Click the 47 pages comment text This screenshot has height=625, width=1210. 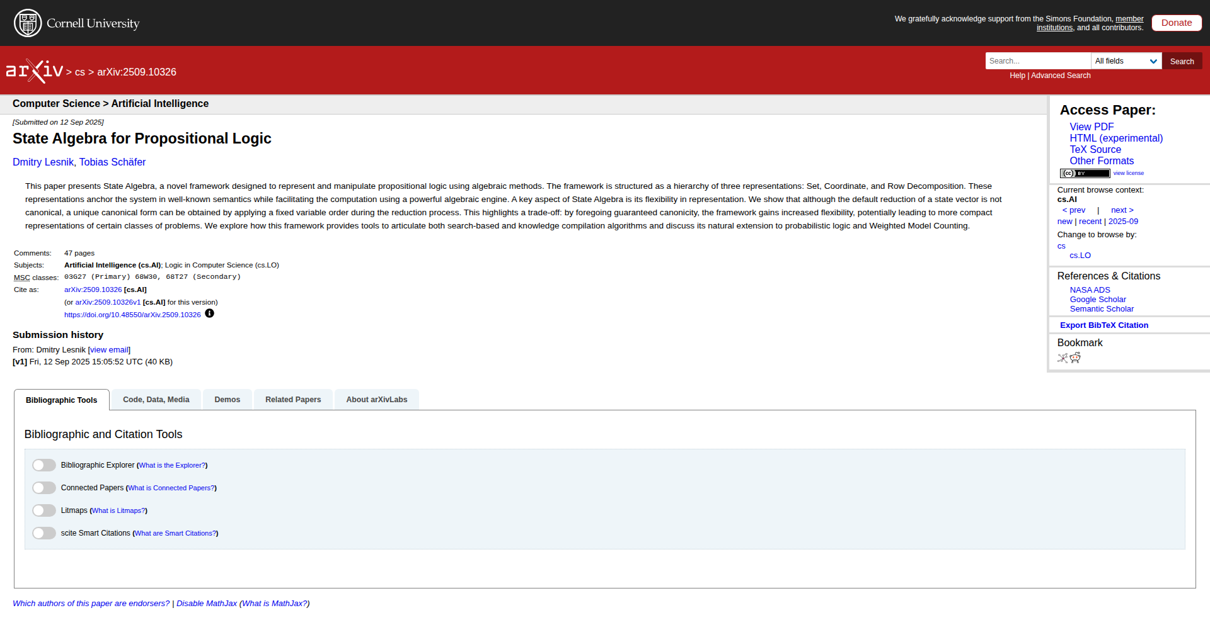(x=79, y=253)
